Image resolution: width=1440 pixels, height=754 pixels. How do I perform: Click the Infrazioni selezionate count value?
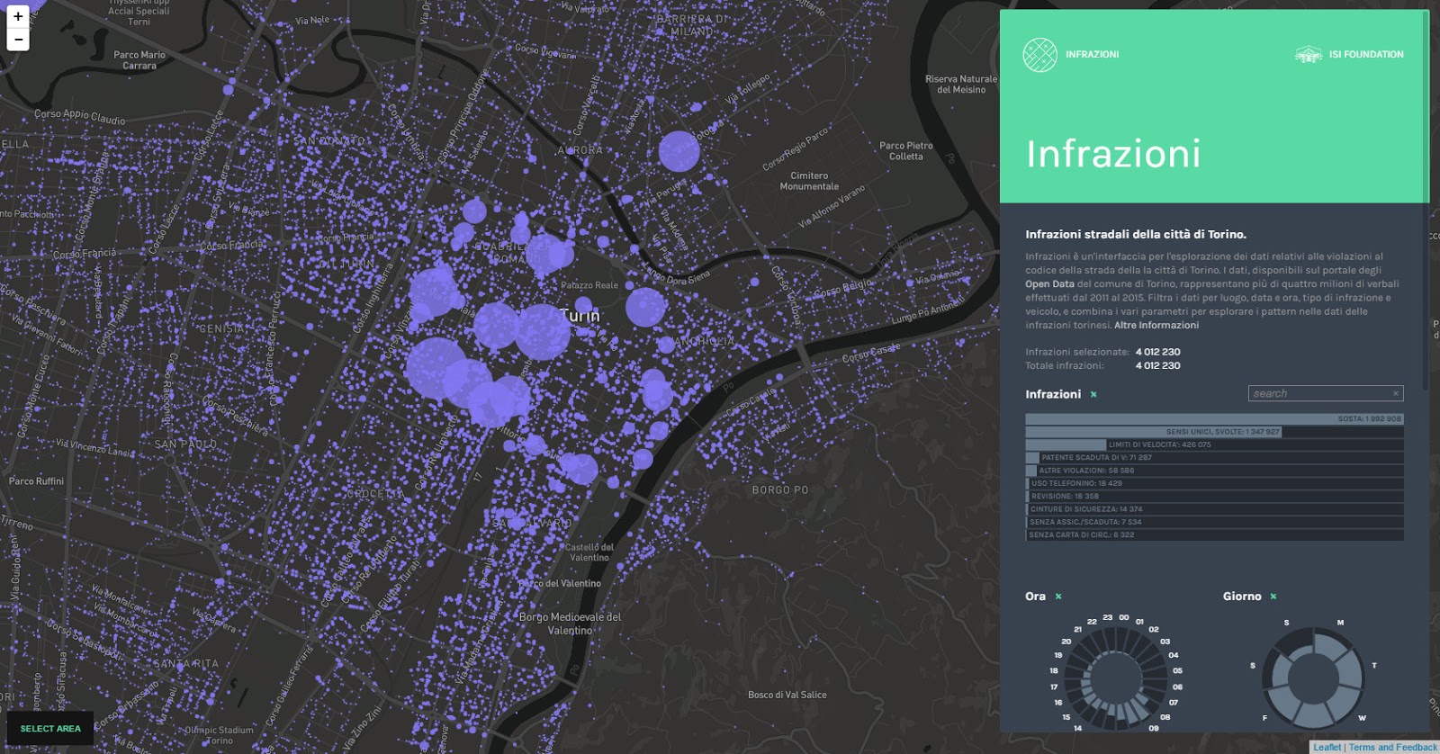coord(1157,353)
